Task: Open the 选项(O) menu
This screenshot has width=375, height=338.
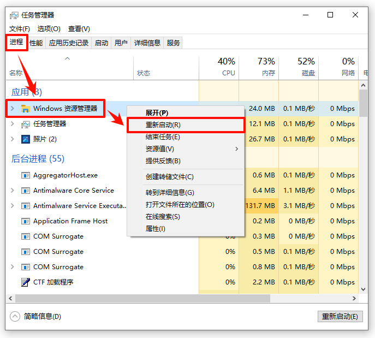Action: click(49, 29)
